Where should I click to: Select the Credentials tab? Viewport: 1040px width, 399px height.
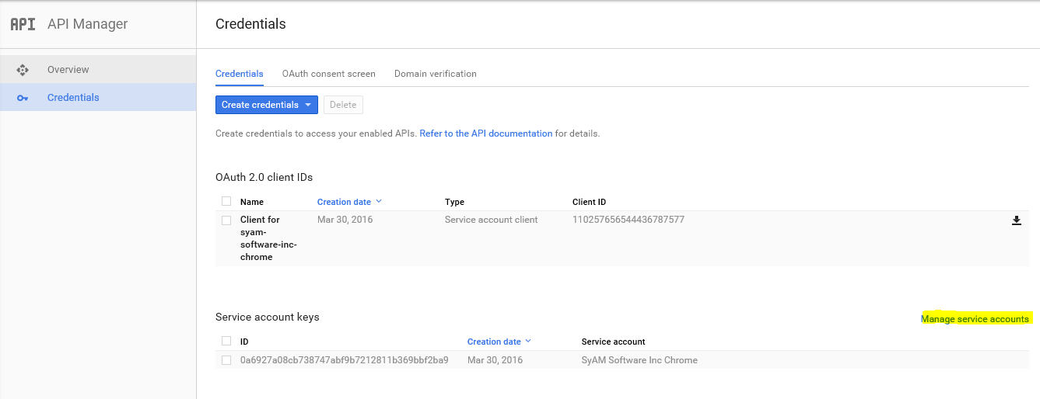point(239,74)
